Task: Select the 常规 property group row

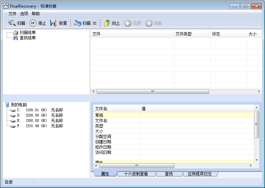Action: [174, 115]
